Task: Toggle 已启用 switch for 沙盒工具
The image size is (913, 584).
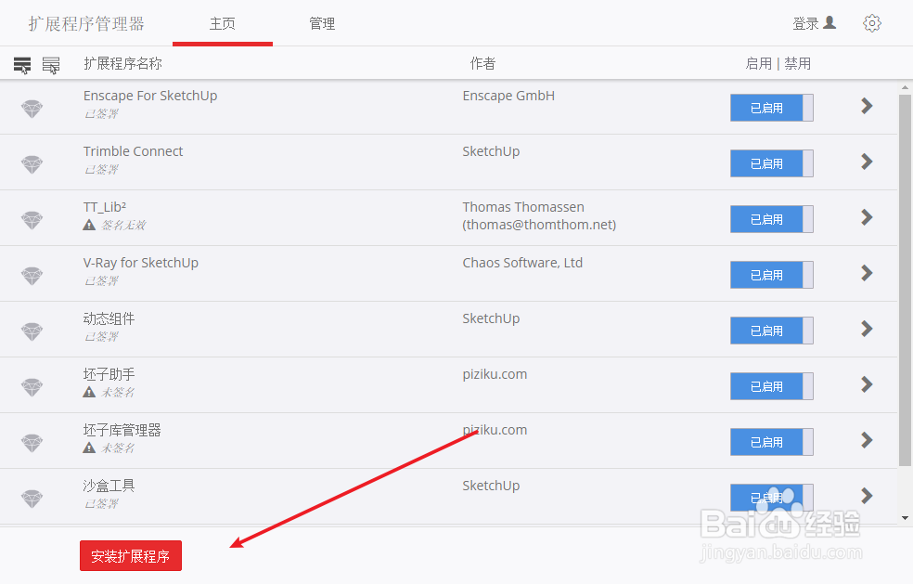Action: click(772, 498)
